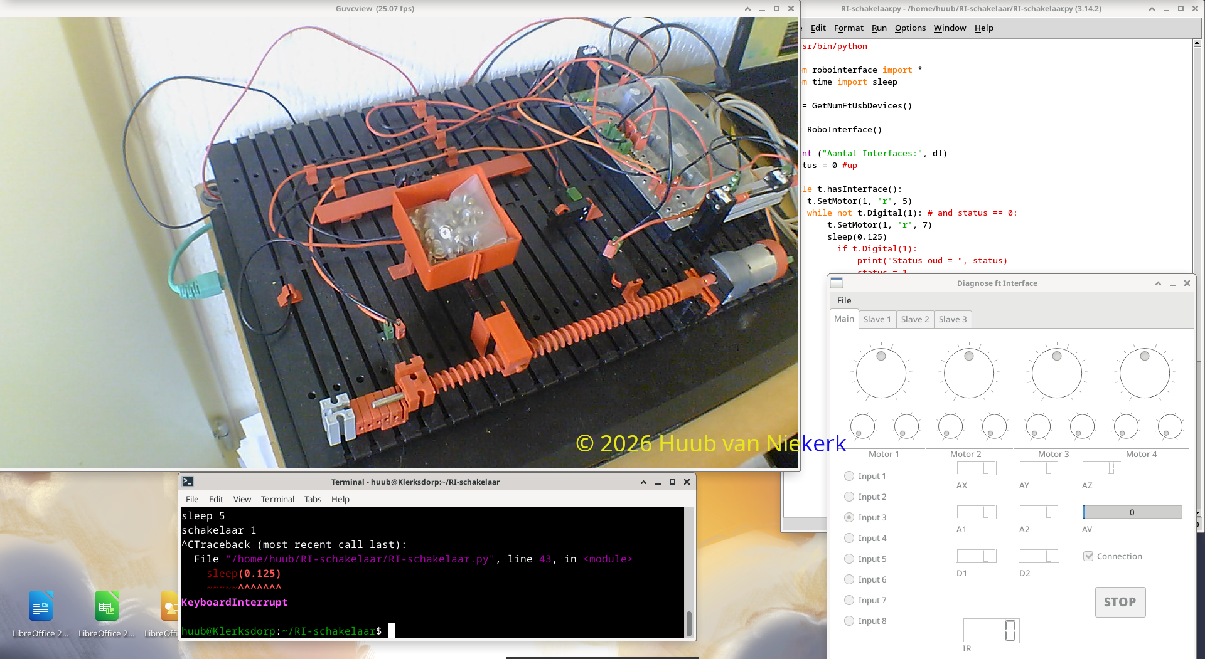
Task: Expand the Options menu in the Python editor
Action: click(x=909, y=28)
